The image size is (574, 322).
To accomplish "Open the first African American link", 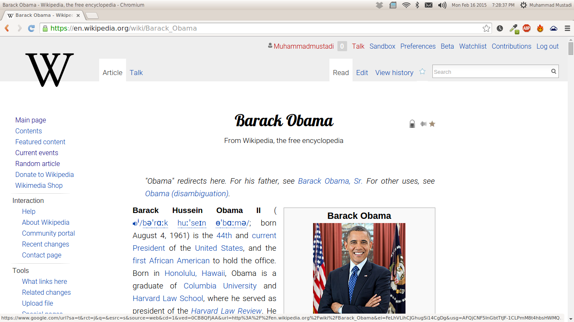I will tap(171, 261).
